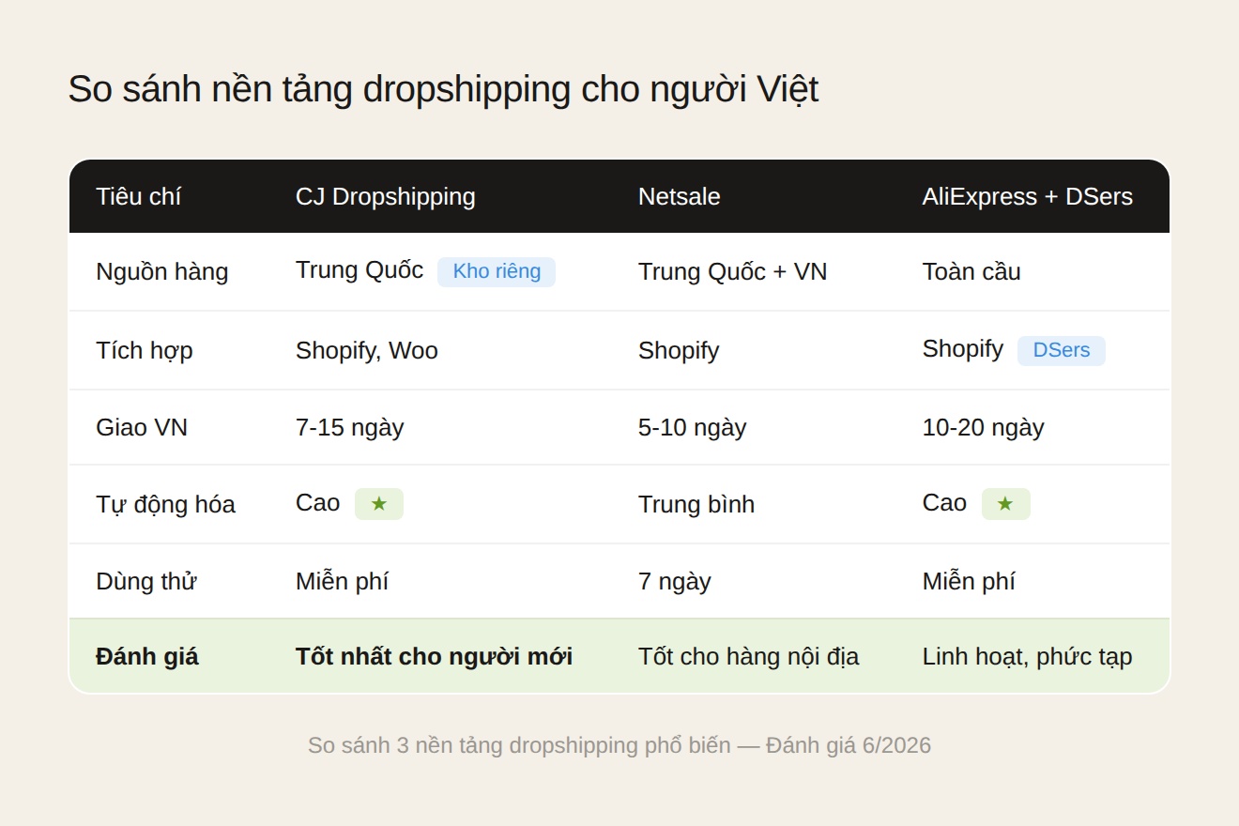Screen dimensions: 1239x826
Task: Click "Miễn phí" in the CJ Dropshipping column
Action: click(x=342, y=581)
